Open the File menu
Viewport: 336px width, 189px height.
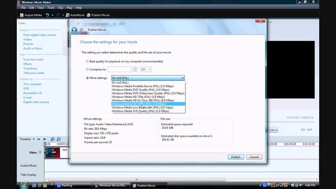[x=23, y=8]
